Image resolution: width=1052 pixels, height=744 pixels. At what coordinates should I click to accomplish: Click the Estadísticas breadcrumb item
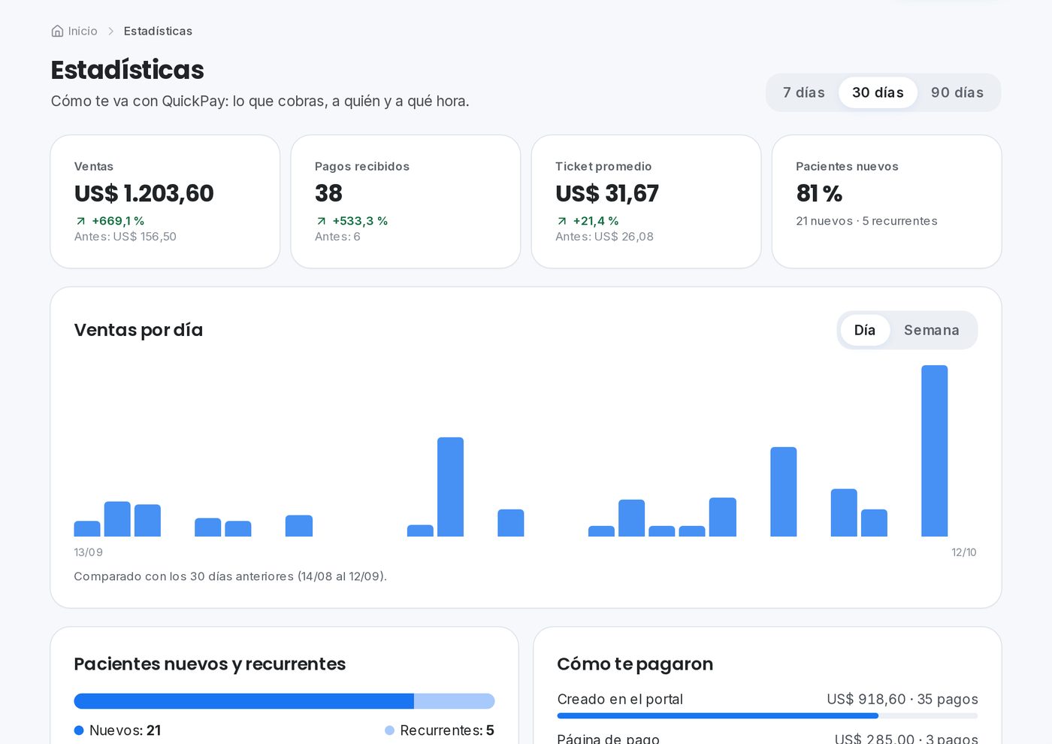[x=158, y=31]
